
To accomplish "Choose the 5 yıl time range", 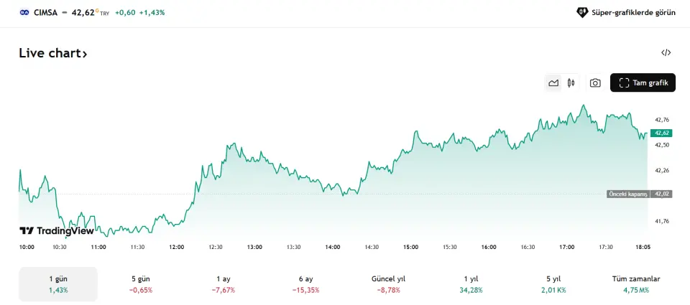I will click(x=554, y=284).
